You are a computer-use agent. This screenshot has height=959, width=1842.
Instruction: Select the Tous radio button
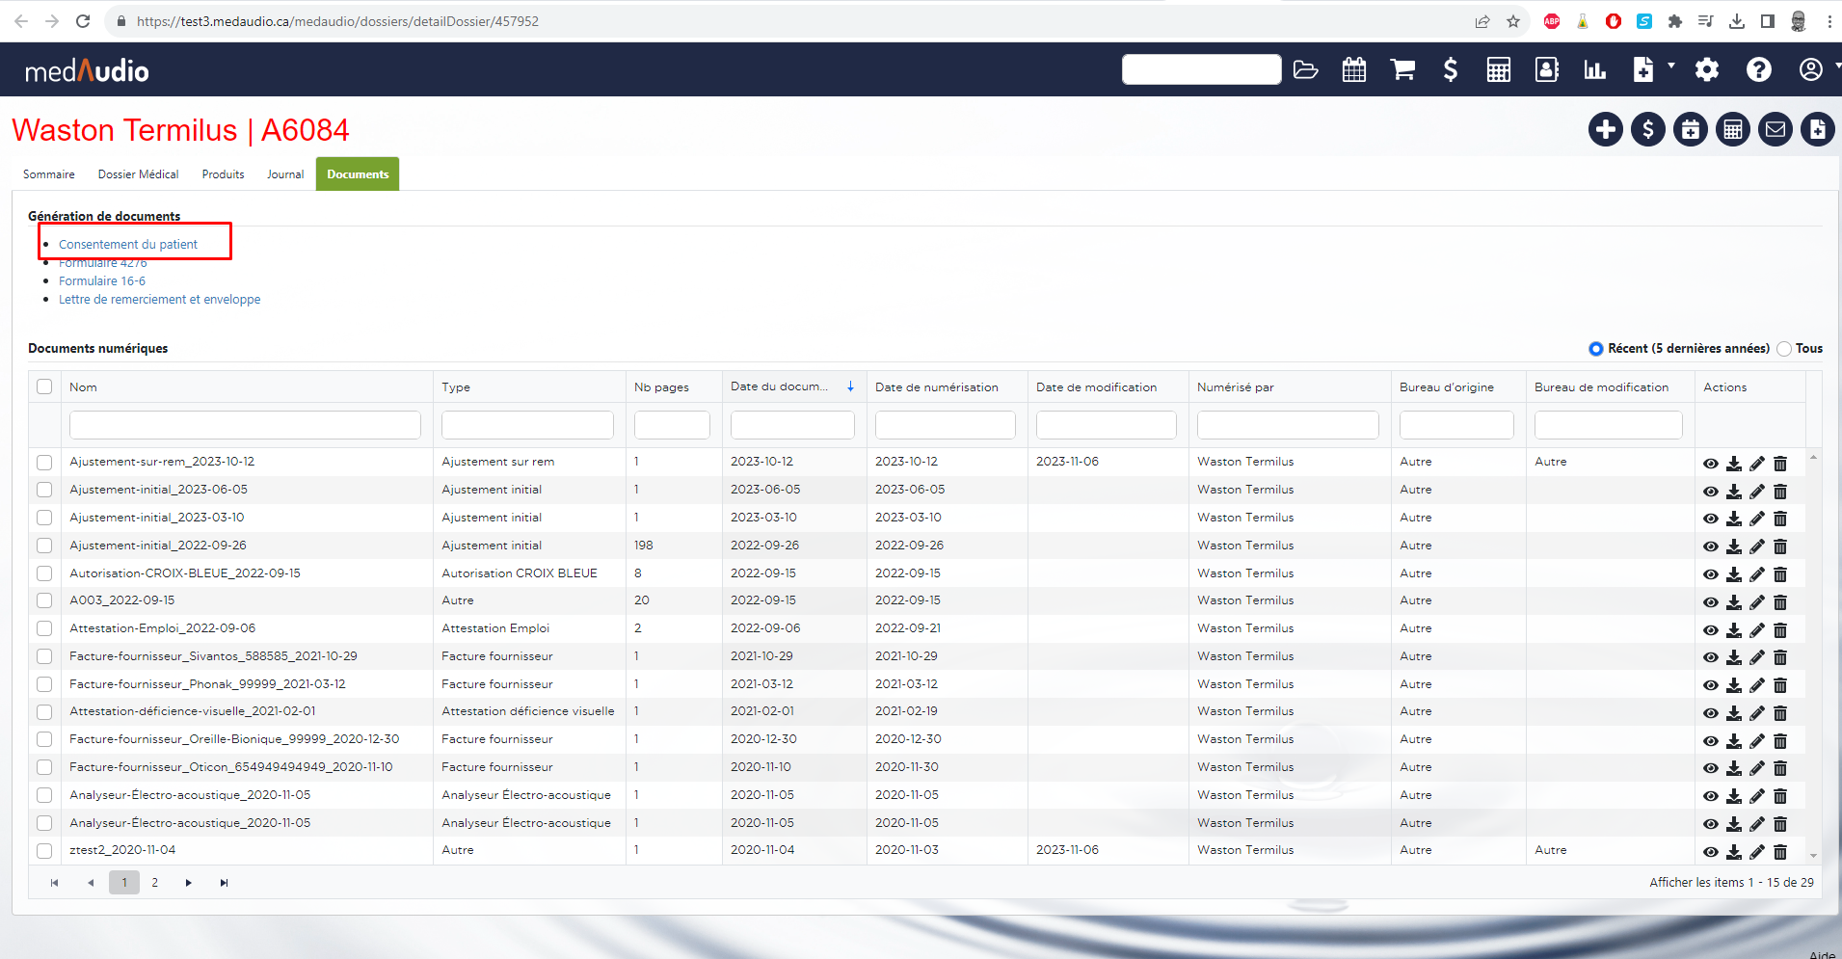click(x=1784, y=349)
